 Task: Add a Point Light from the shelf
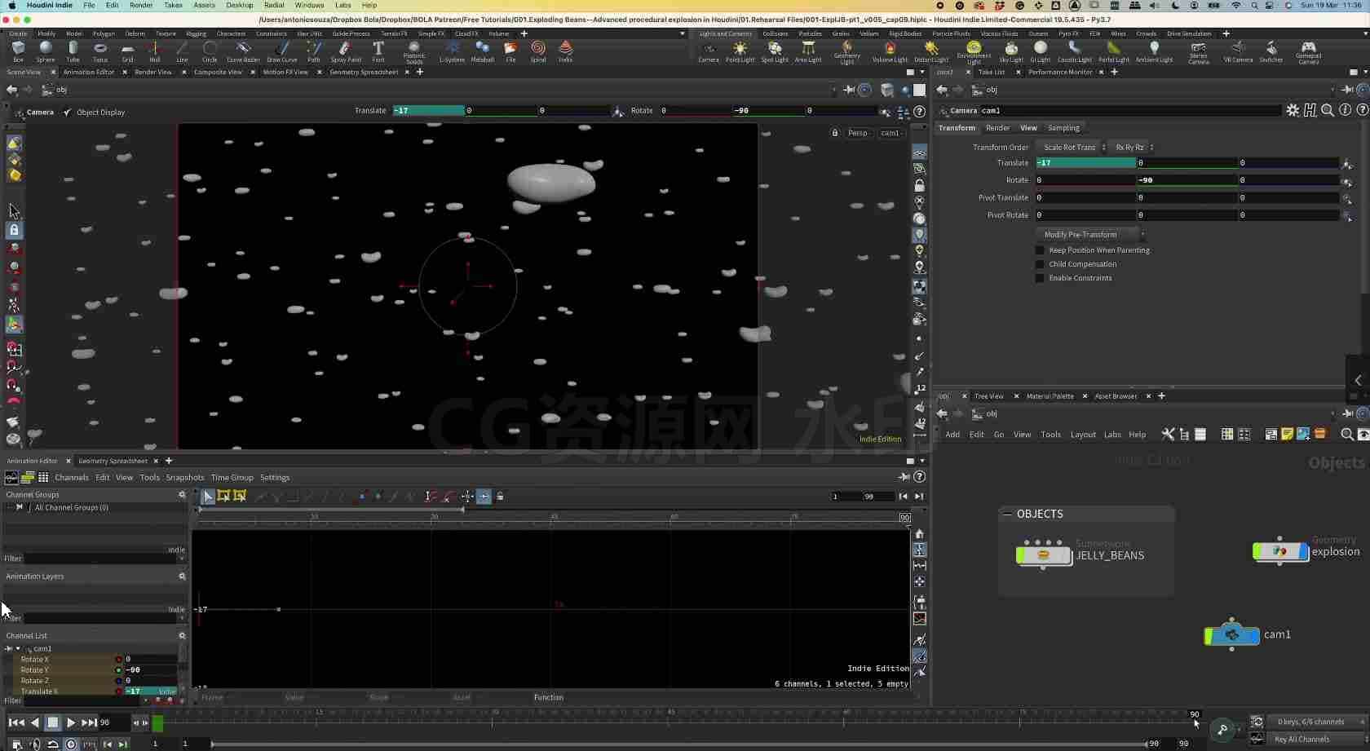pos(740,51)
